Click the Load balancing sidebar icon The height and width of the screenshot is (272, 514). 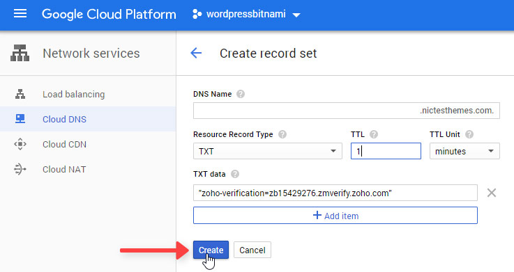click(20, 94)
